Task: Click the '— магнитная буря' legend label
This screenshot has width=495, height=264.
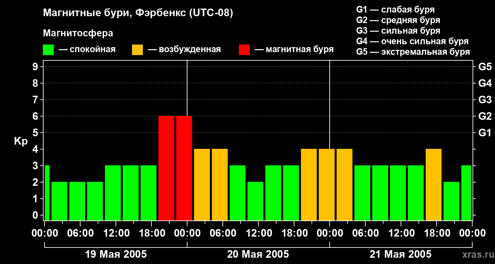Action: 294,49
